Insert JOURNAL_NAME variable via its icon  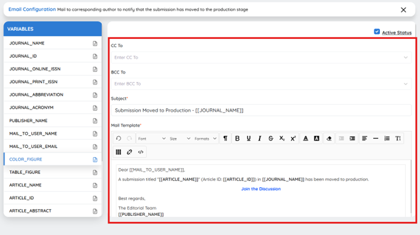pos(95,43)
